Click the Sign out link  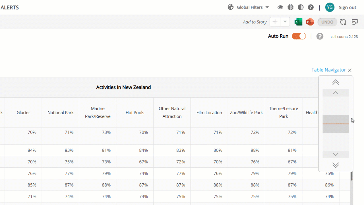click(348, 7)
